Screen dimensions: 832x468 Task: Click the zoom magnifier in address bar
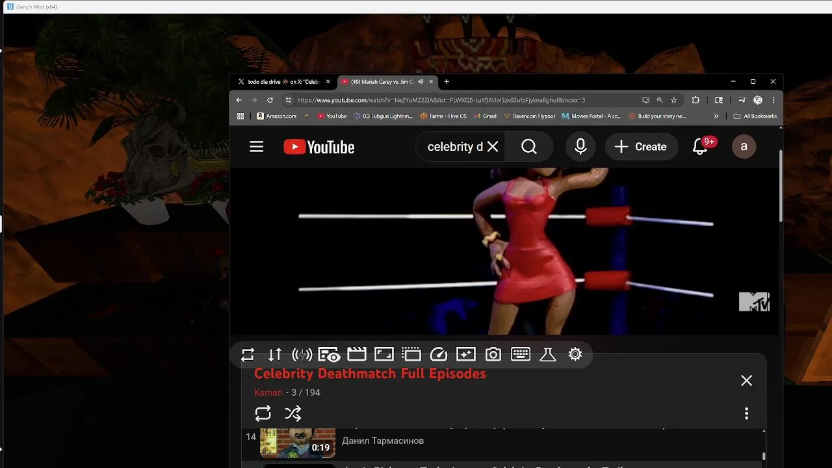660,100
